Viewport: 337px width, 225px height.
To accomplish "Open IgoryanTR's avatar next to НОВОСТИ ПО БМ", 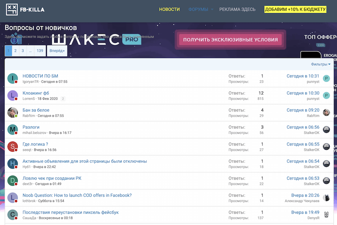I will [13, 79].
